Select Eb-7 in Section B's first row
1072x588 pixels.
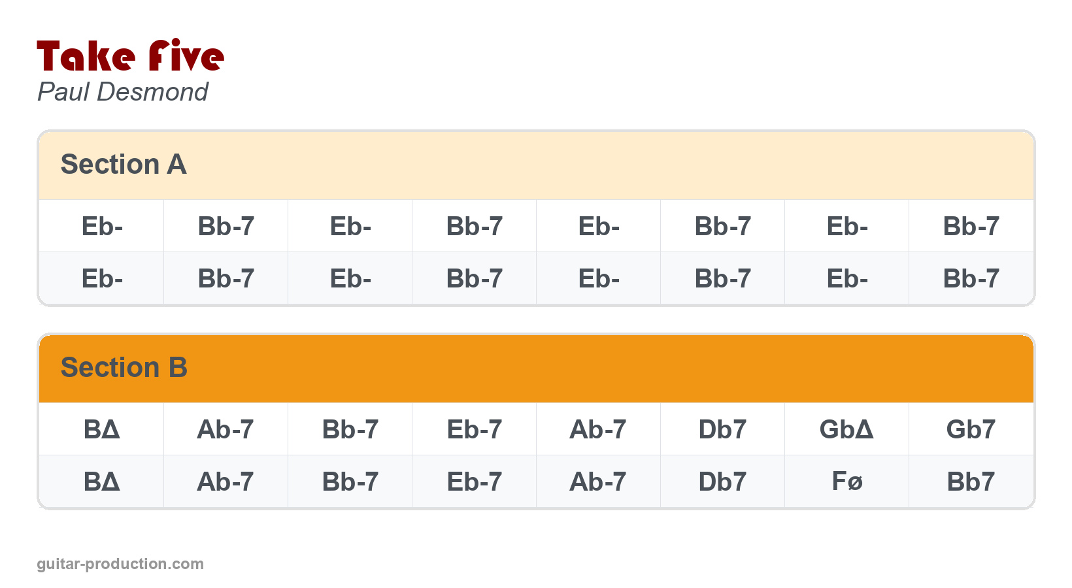[474, 429]
